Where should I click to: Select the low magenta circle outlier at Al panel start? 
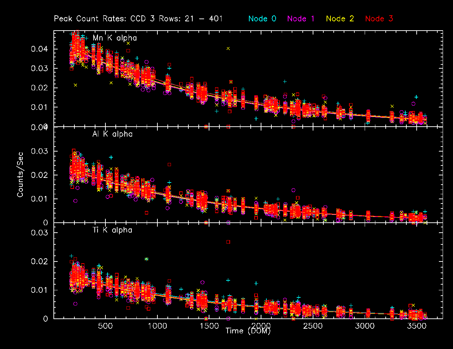[75, 201]
